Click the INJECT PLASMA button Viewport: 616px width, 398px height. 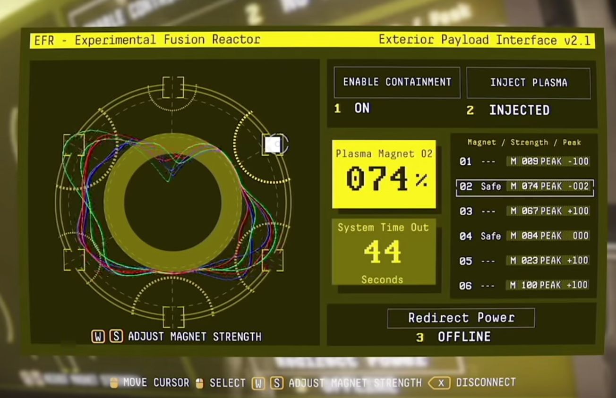coord(528,82)
